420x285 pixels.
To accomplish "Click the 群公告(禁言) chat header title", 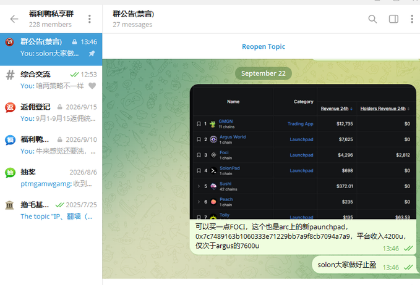I will pyautogui.click(x=134, y=14).
